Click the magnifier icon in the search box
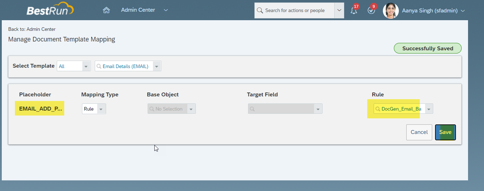The width and height of the screenshot is (484, 191). click(x=260, y=10)
